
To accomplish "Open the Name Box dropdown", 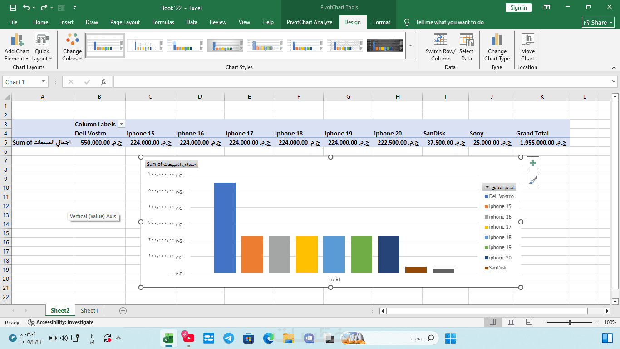I will pyautogui.click(x=44, y=82).
